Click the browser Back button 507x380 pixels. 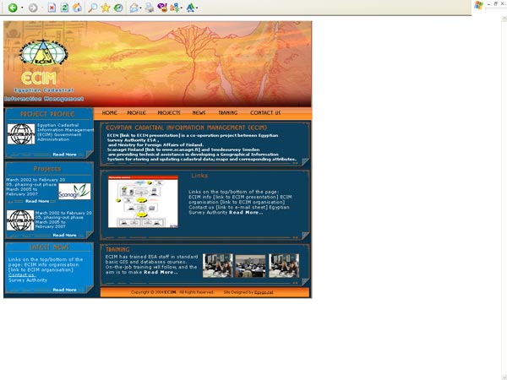pos(13,8)
